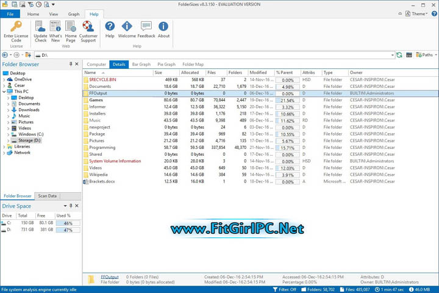The image size is (439, 293).
Task: Toggle Filter Off in the status bar
Action: tap(287, 289)
